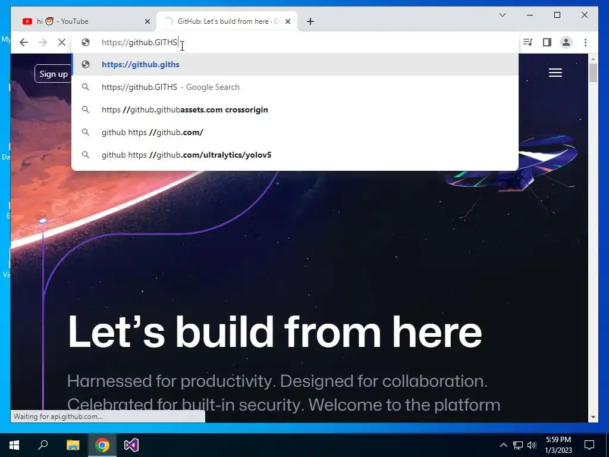Open Visual Studio from the taskbar
609x457 pixels.
131,445
